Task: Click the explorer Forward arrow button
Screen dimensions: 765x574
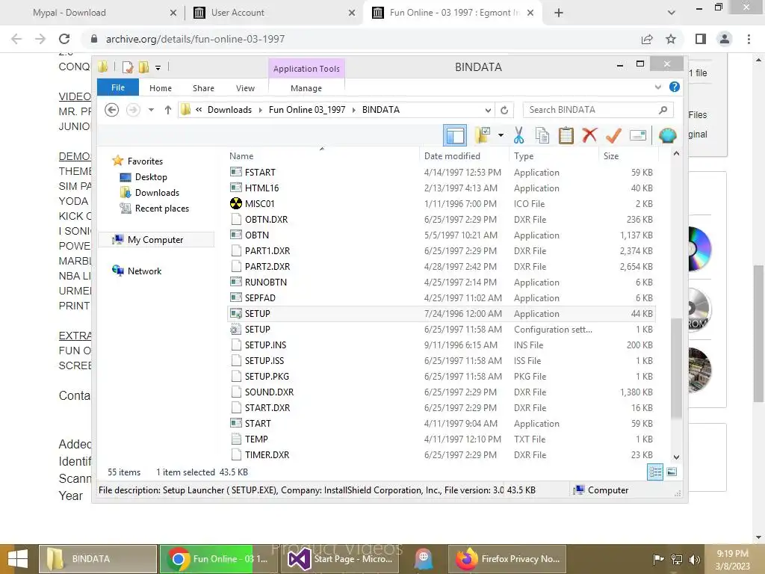Action: [x=133, y=110]
